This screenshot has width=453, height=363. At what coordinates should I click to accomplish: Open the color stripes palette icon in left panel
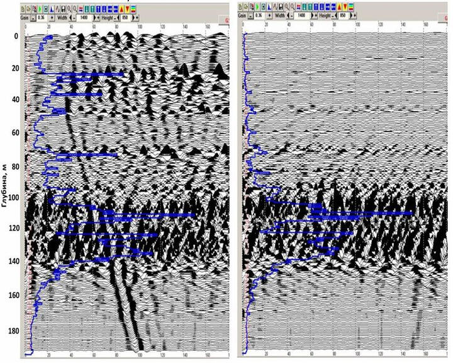(133, 8)
